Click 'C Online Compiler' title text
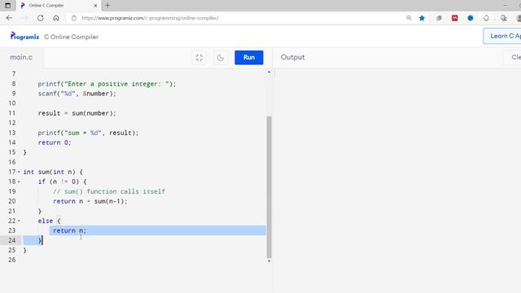 pyautogui.click(x=71, y=37)
